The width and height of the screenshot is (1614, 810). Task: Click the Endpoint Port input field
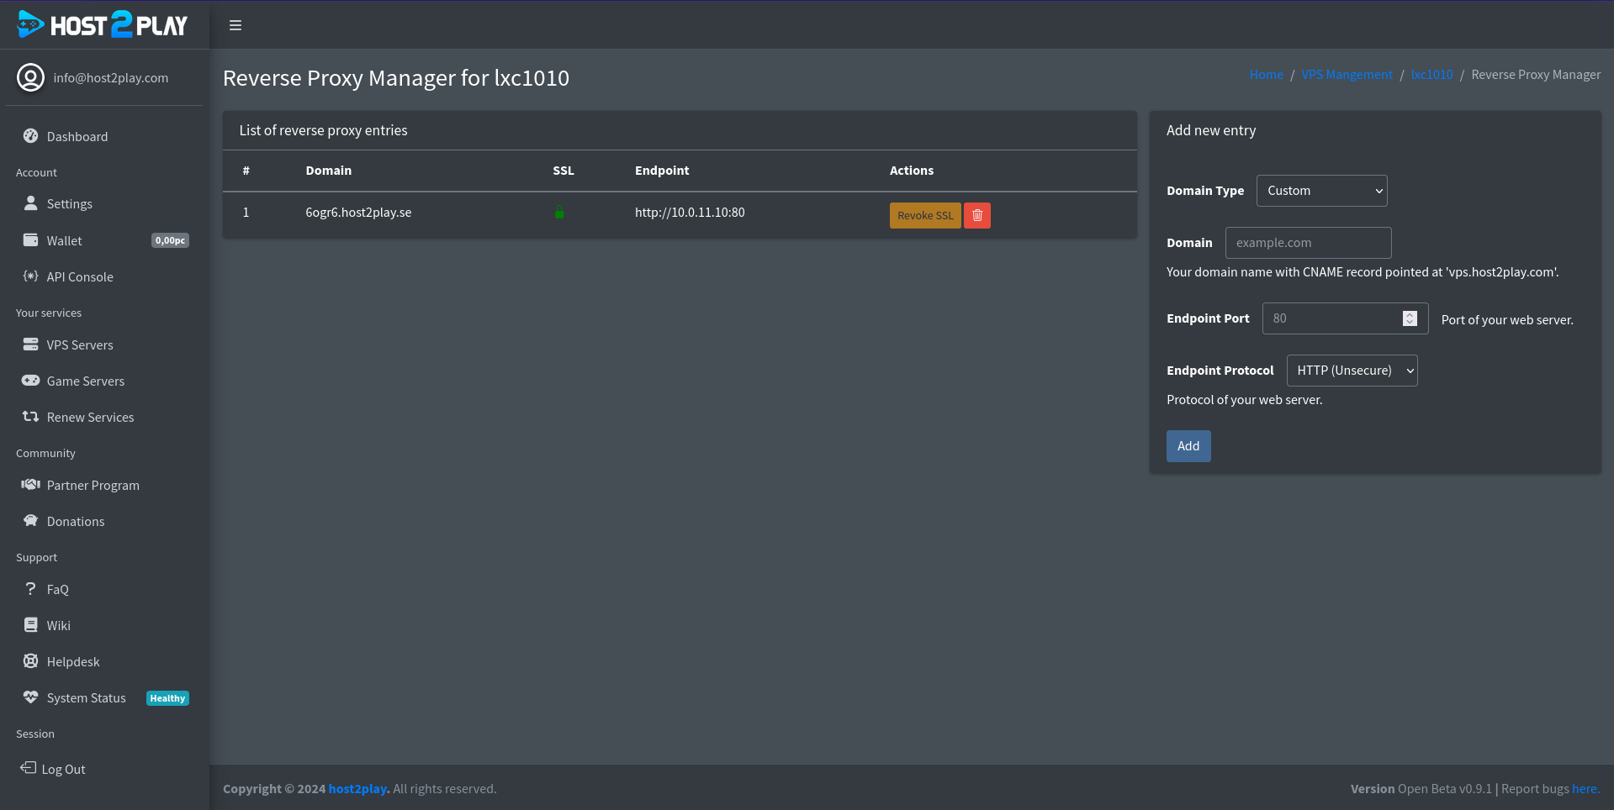1345,318
